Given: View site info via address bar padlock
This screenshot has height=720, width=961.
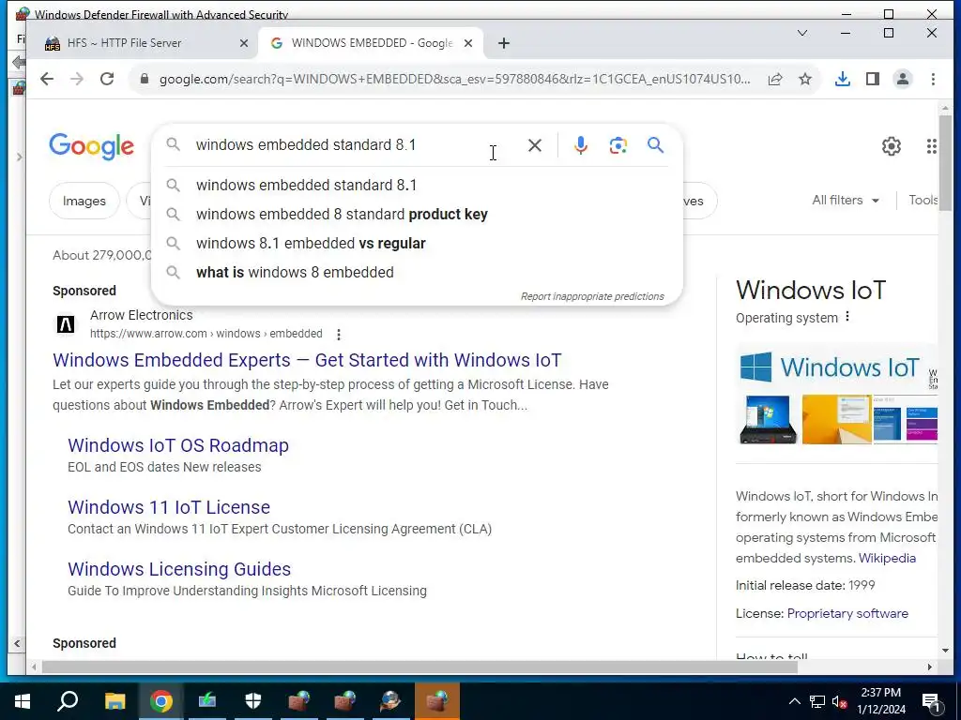Looking at the screenshot, I should (x=145, y=79).
